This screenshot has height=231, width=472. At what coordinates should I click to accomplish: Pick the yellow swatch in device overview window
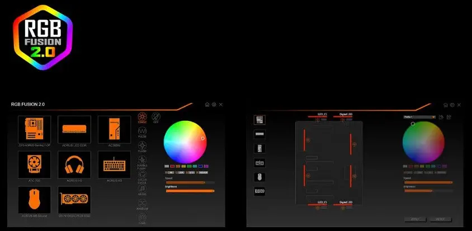pyautogui.click(x=183, y=166)
